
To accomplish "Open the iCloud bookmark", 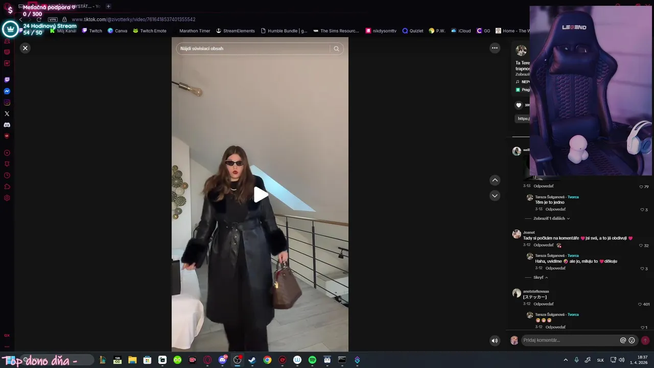I will point(461,31).
